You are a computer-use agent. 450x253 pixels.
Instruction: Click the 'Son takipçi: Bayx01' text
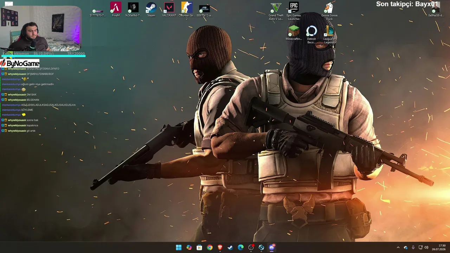(407, 4)
